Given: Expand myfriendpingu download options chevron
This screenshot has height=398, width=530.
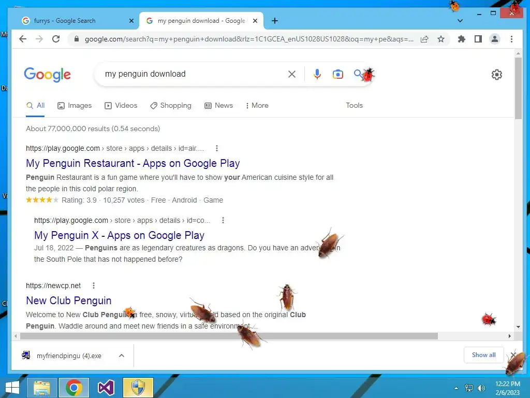Looking at the screenshot, I should point(122,356).
